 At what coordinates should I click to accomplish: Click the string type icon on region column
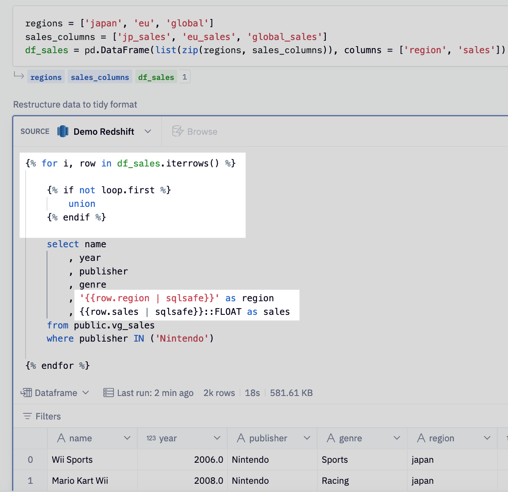click(x=421, y=438)
